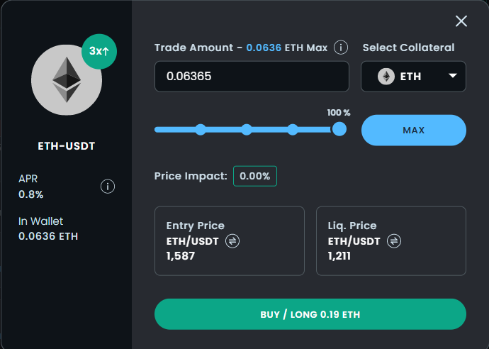Click the large Ethereum logo
The height and width of the screenshot is (349, 489).
67,80
